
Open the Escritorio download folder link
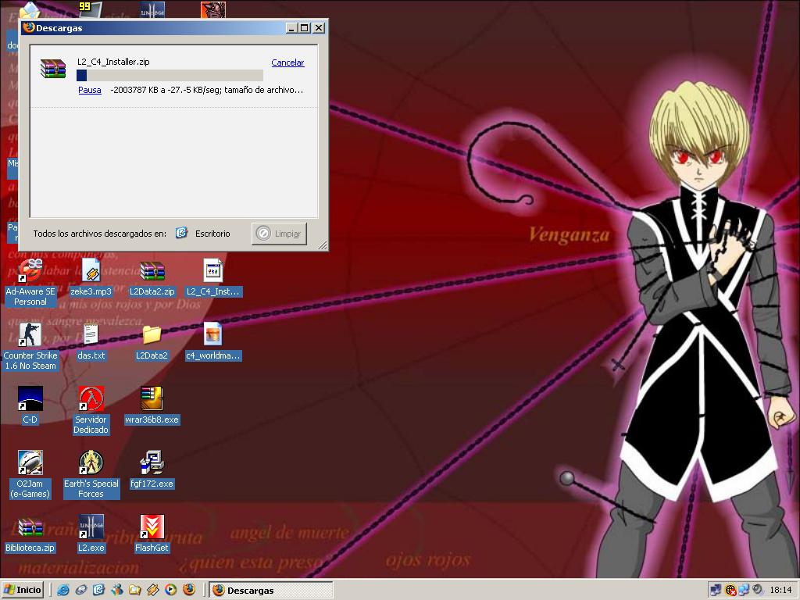pos(212,234)
